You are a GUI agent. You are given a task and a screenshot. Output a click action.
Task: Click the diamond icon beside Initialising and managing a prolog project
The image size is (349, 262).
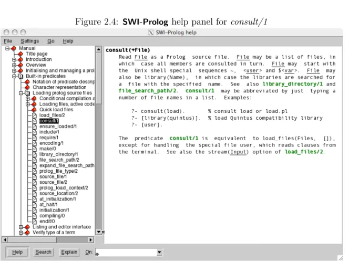click(x=20, y=70)
